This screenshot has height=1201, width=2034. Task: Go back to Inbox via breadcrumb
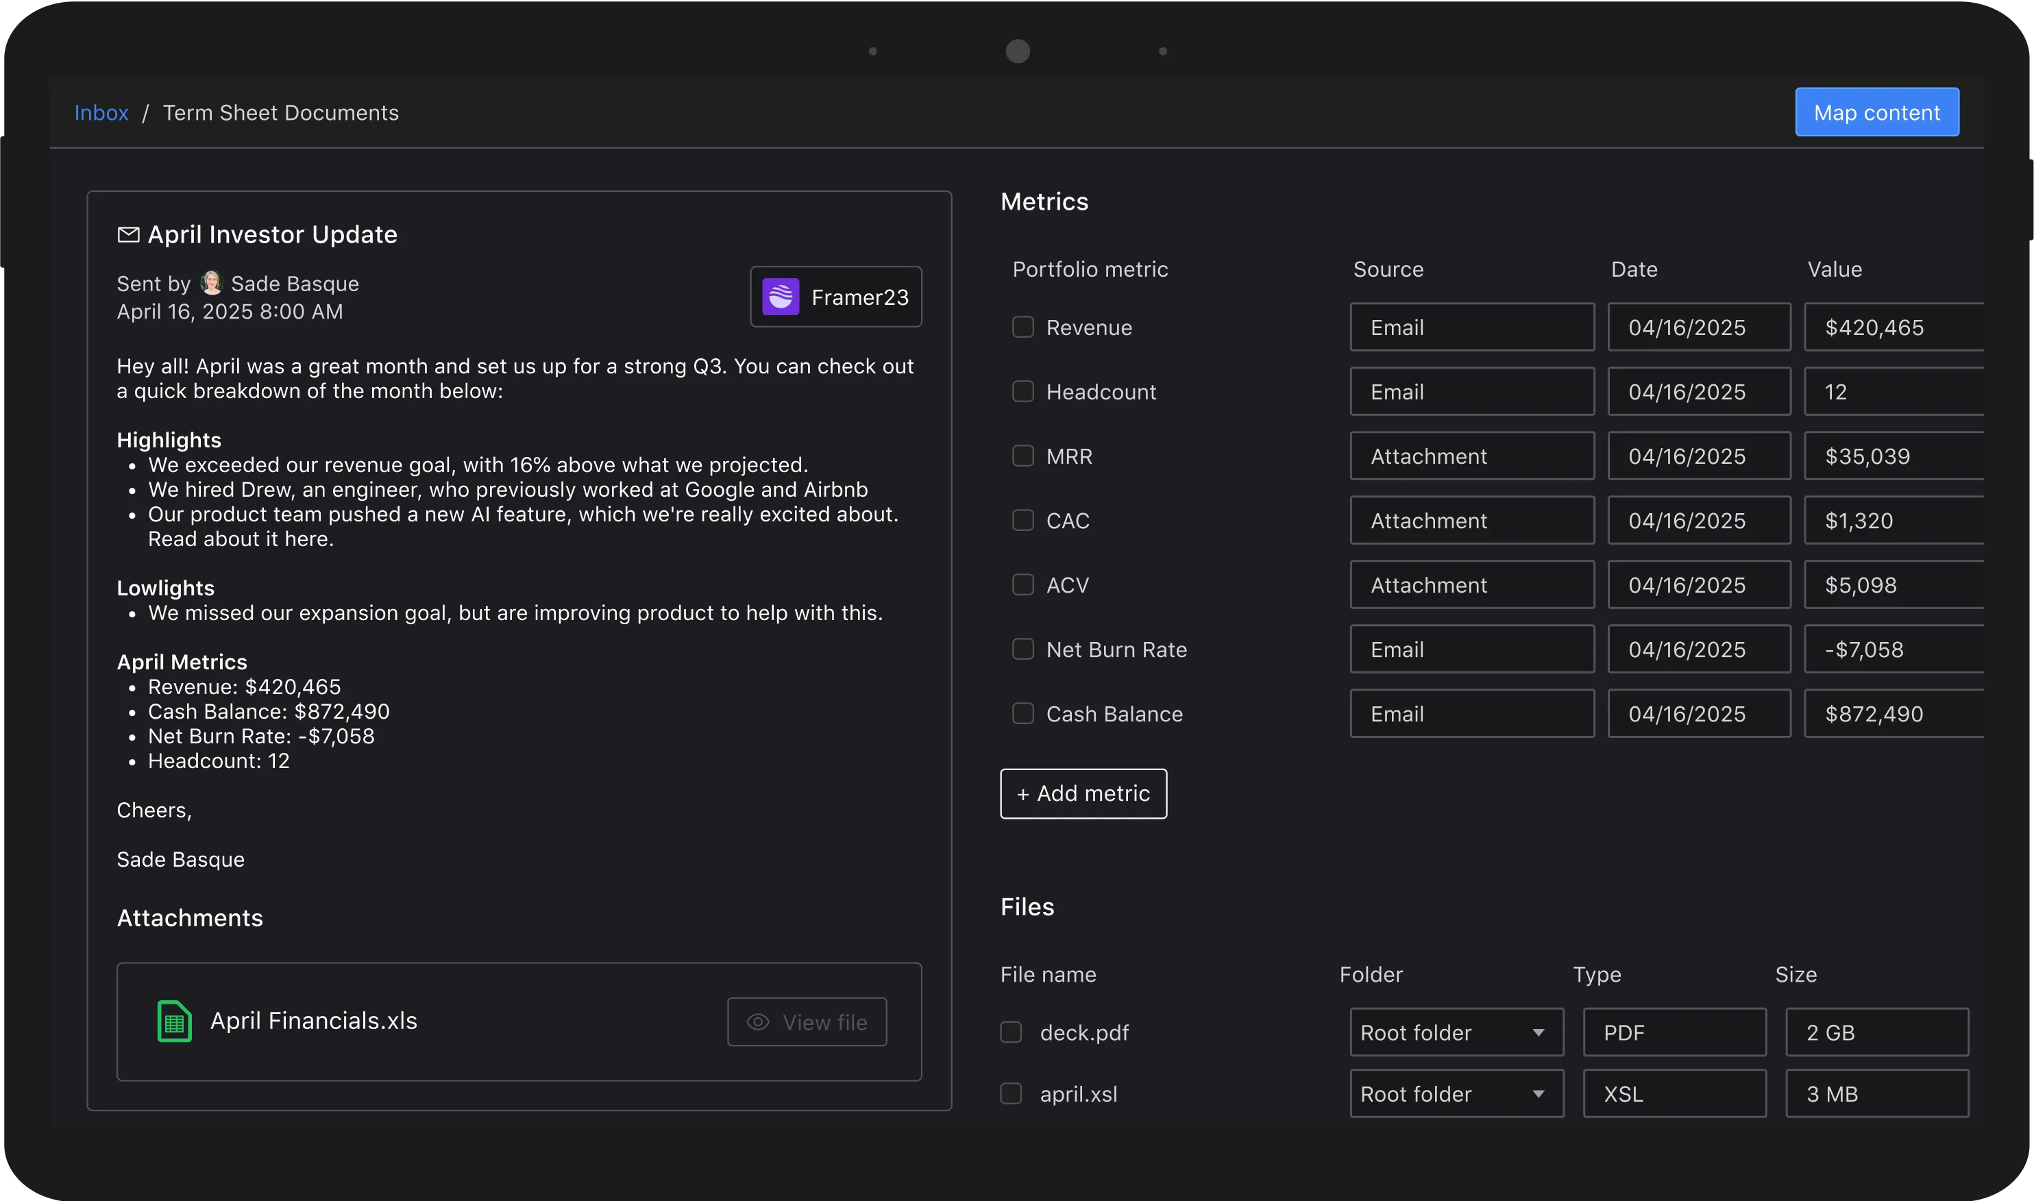point(101,112)
